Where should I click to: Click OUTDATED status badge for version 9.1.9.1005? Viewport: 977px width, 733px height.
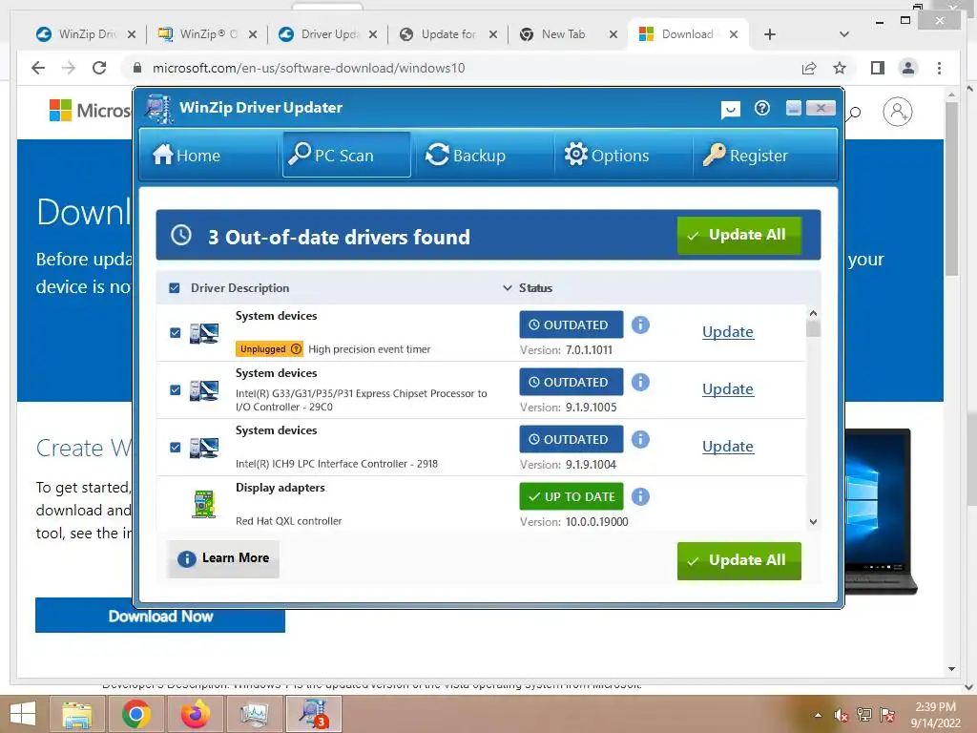[571, 382]
